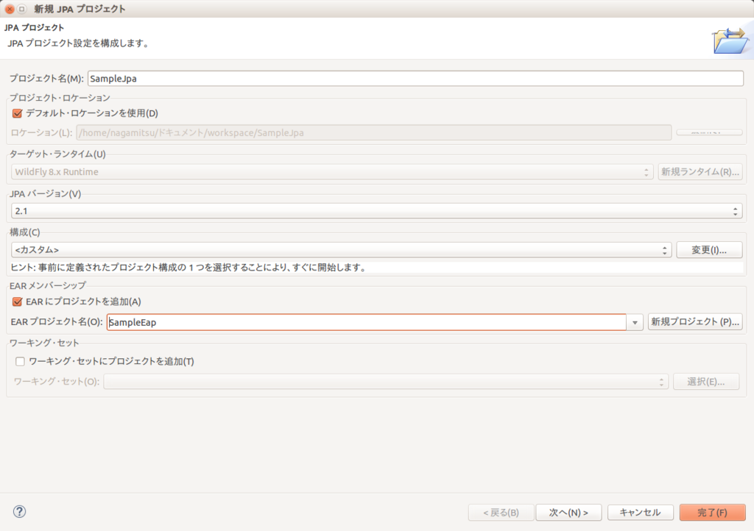Click the browse button beside ロケーション field
Viewport: 754px width, 531px height.
tap(709, 132)
